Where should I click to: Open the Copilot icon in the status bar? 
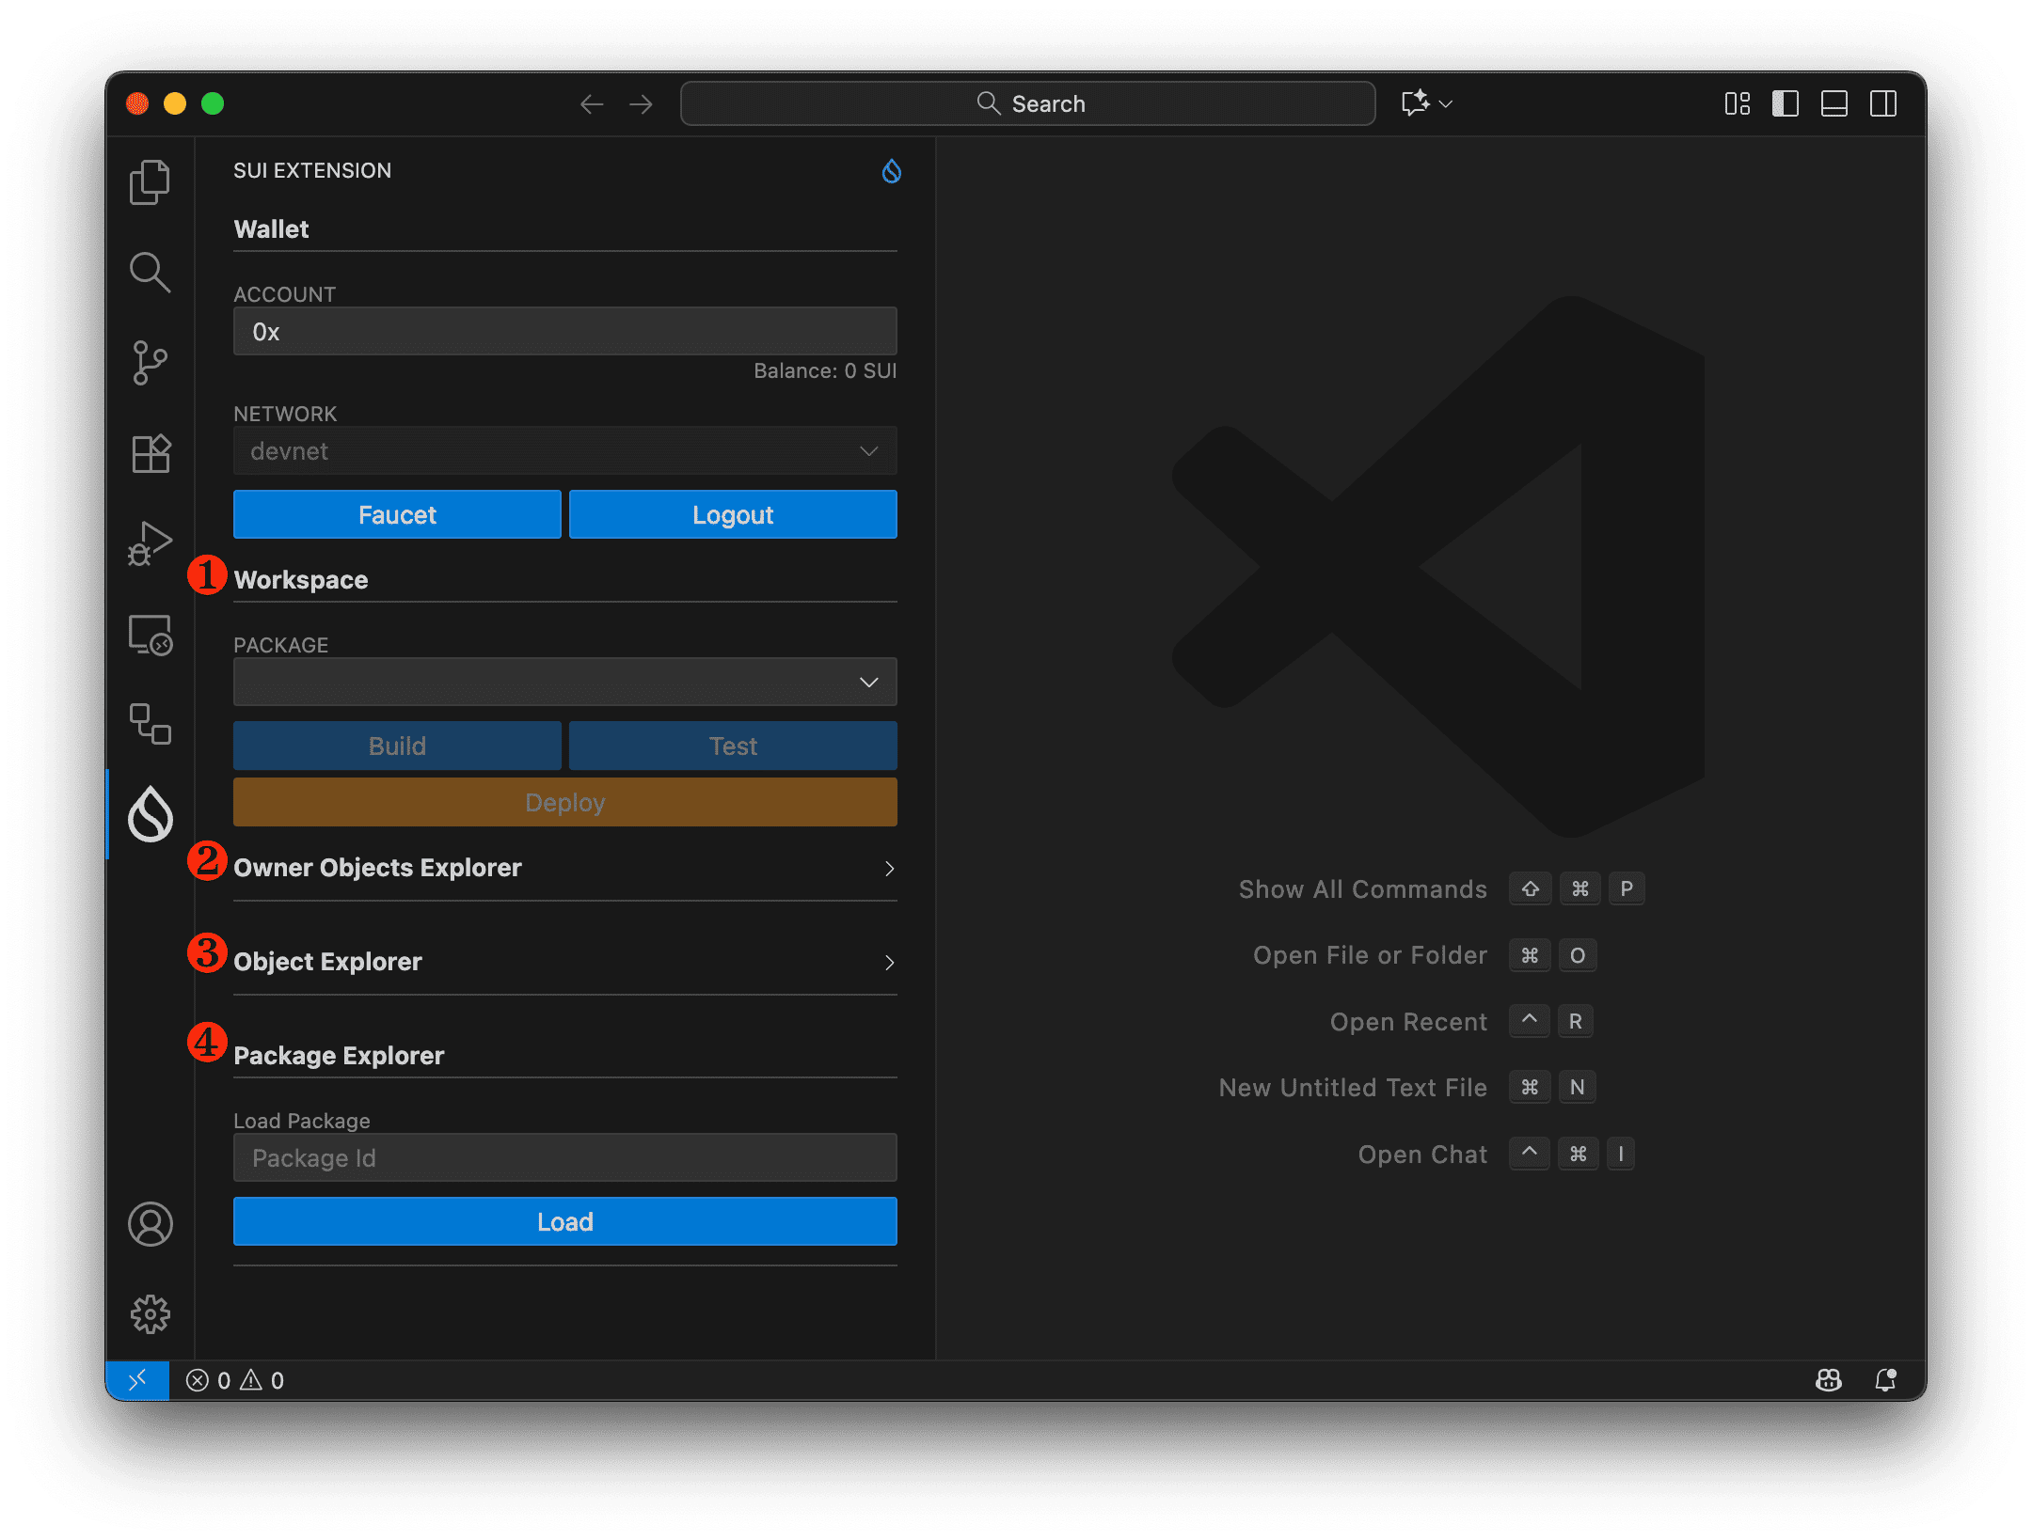pyautogui.click(x=1828, y=1380)
